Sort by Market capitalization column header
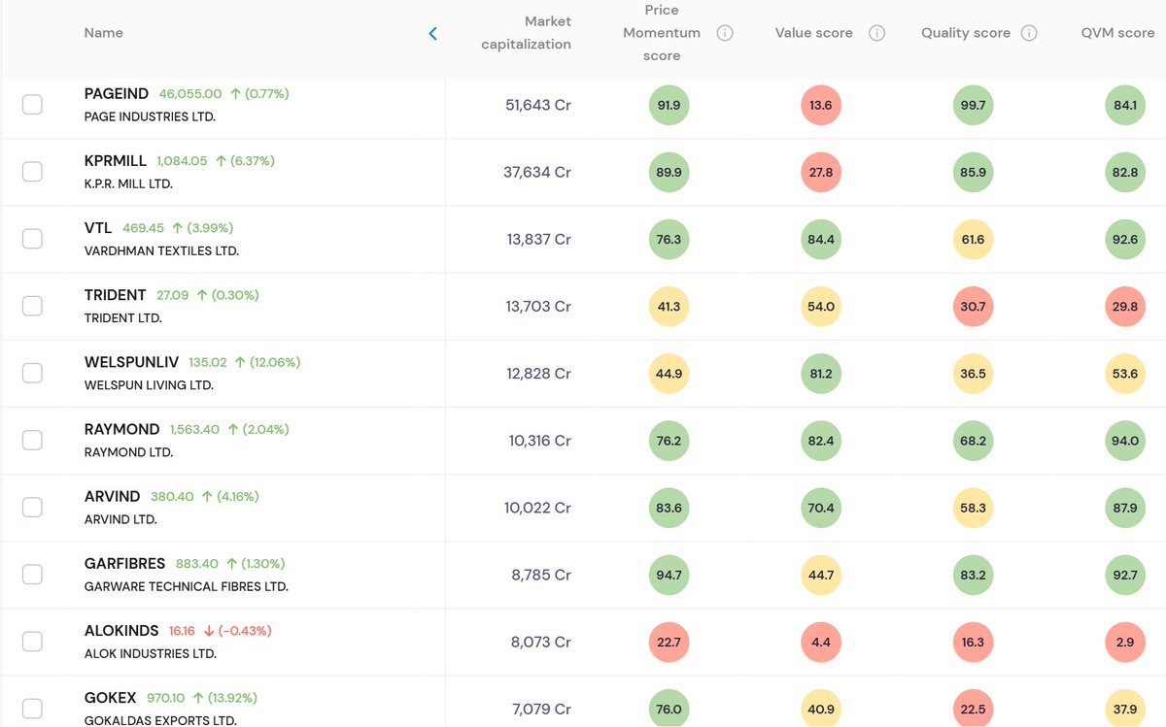1166x727 pixels. 526,33
